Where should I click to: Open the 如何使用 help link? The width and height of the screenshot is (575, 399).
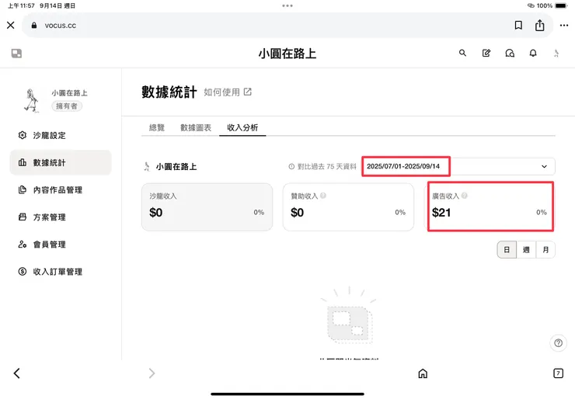[228, 92]
